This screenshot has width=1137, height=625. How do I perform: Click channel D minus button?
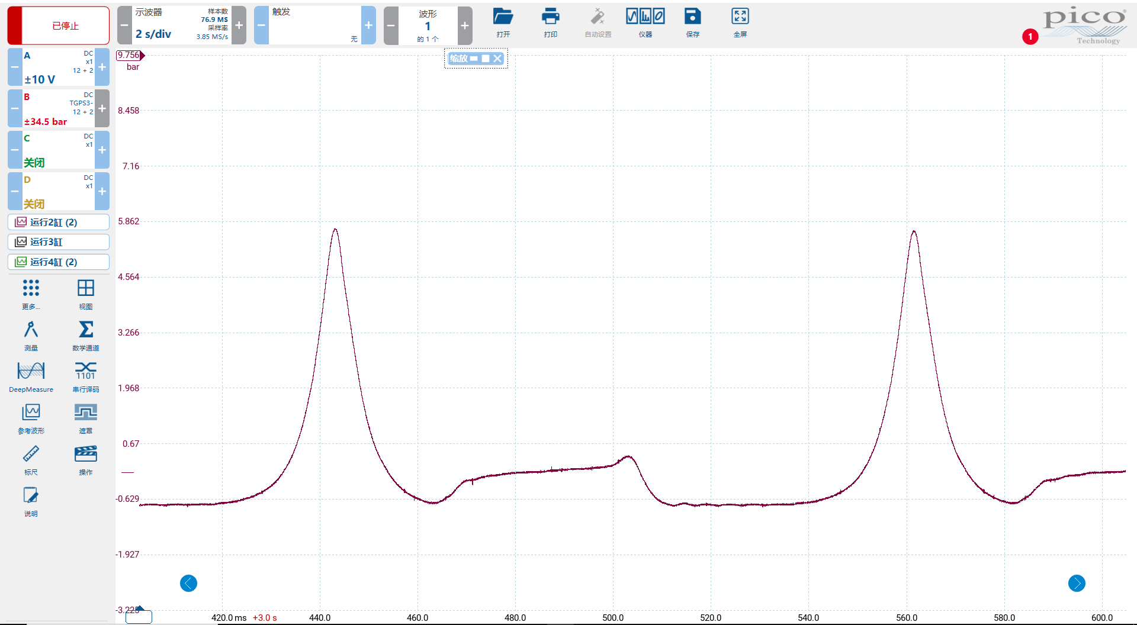(x=15, y=191)
